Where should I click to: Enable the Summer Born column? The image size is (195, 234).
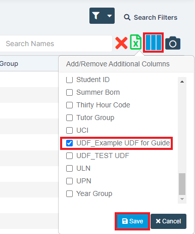click(69, 92)
